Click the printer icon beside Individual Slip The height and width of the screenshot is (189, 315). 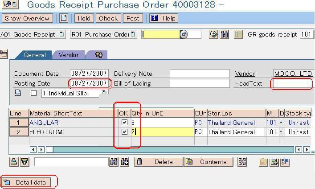click(18, 93)
